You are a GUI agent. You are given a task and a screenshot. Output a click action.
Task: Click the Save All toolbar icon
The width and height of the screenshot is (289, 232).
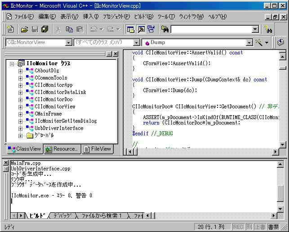coord(44,29)
